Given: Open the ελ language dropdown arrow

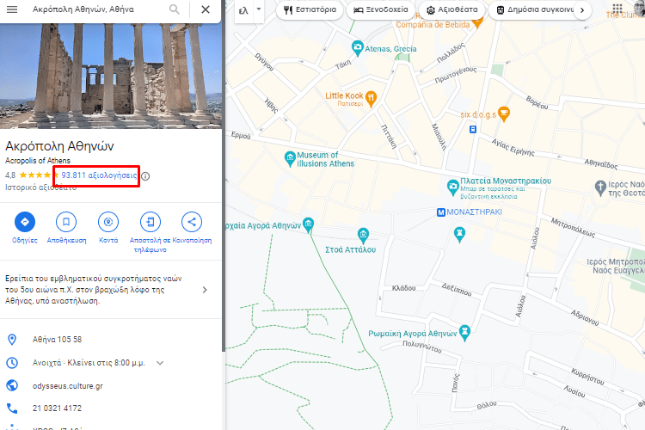Looking at the screenshot, I should coord(259,9).
